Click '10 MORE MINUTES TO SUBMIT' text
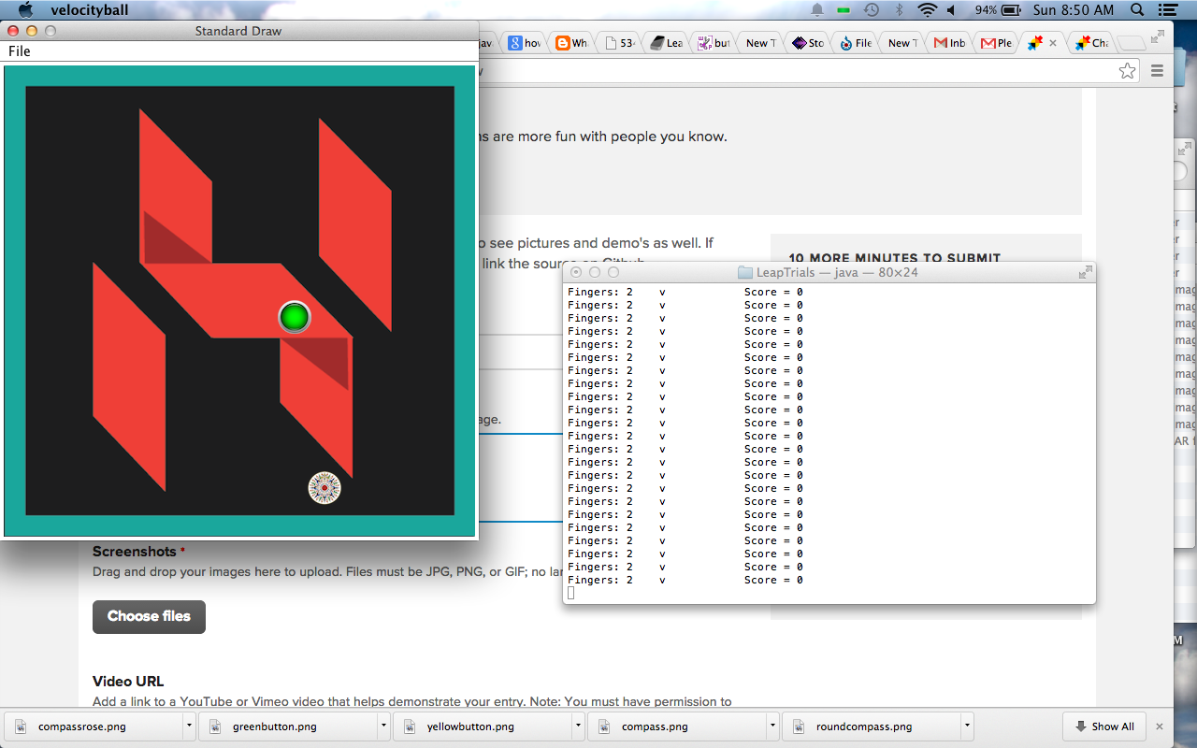The height and width of the screenshot is (748, 1197). tap(895, 258)
